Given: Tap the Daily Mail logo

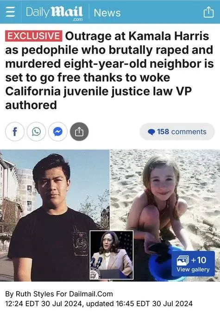Looking at the screenshot, I should 54,13.
